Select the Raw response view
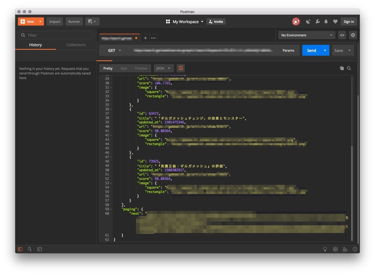 tap(124, 68)
